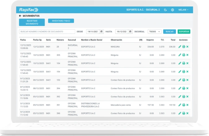Click the HASTA date field 19/12
The width and height of the screenshot is (209, 136).
[x=122, y=32]
